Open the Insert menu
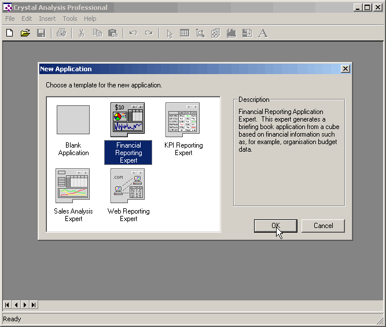This screenshot has width=386, height=327. pos(47,19)
